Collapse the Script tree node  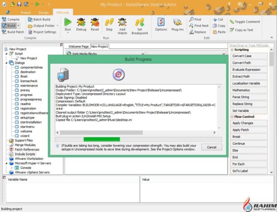coord(6,54)
